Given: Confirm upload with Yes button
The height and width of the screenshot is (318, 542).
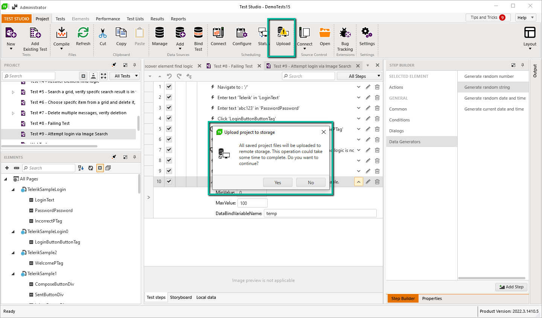Looking at the screenshot, I should 278,182.
